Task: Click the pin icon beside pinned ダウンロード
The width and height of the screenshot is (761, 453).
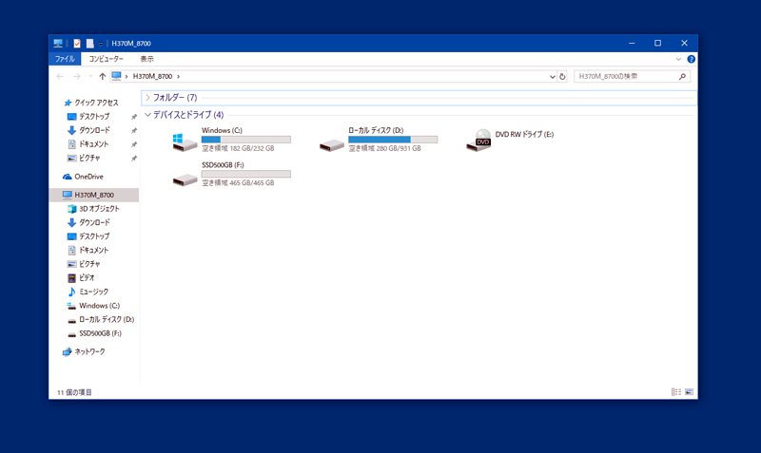Action: click(x=134, y=131)
